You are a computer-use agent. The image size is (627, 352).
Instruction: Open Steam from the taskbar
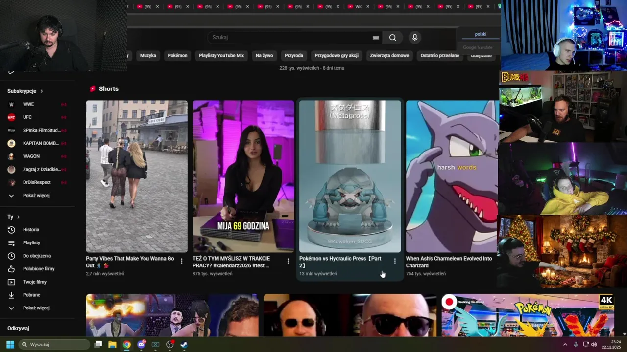pyautogui.click(x=184, y=345)
